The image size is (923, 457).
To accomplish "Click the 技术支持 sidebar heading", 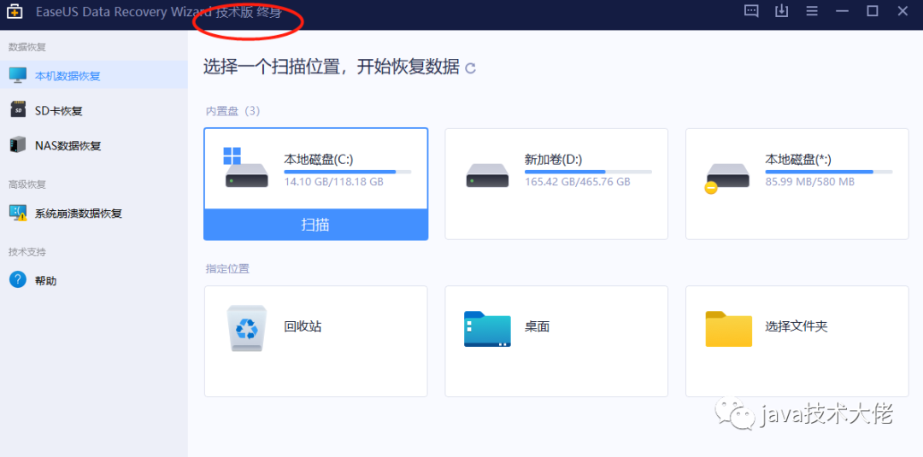I will click(27, 252).
